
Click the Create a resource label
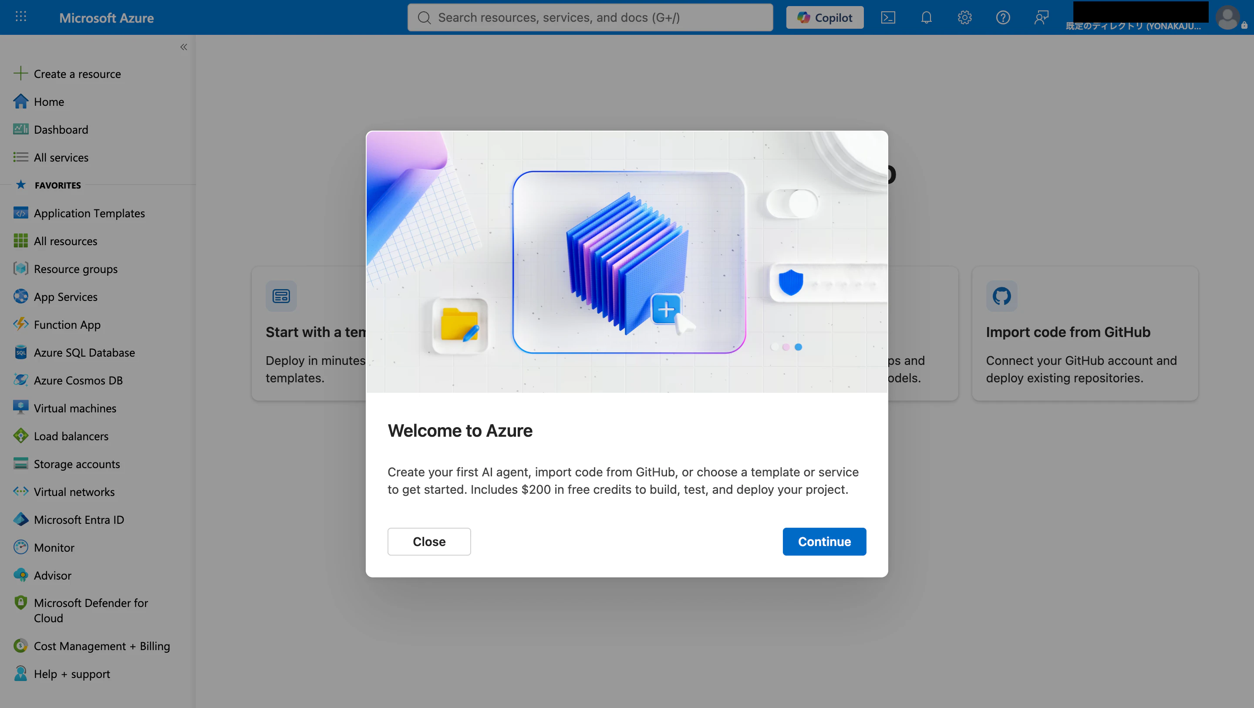(78, 74)
